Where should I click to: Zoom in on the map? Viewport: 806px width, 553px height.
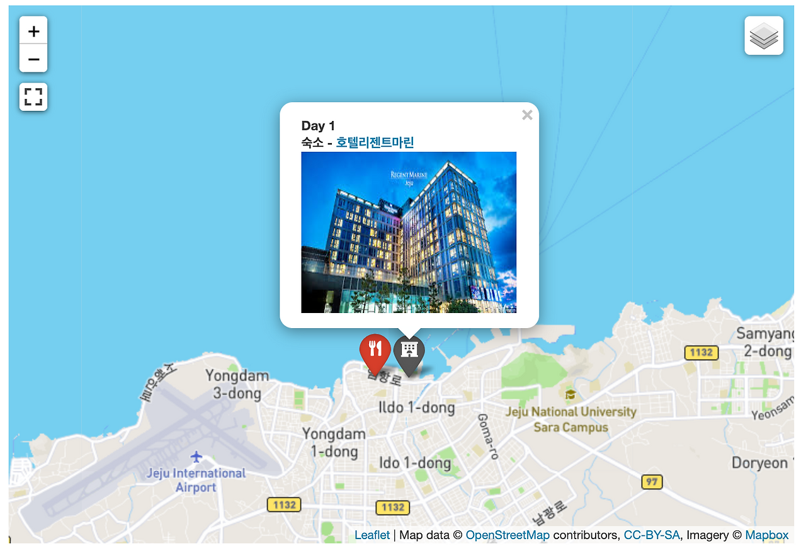33,30
